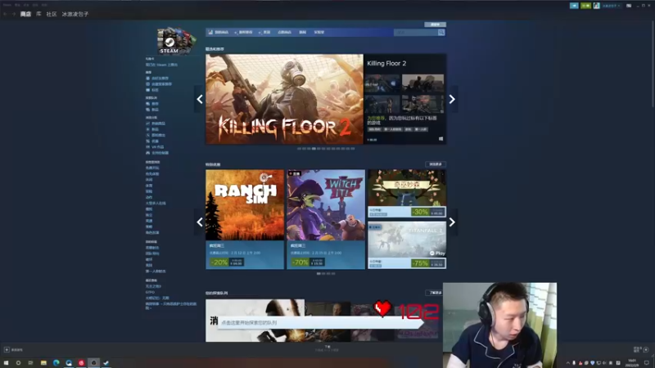View the bottom-right Killing Floor 2 screenshot thumbnail
The height and width of the screenshot is (368, 655).
tap(422, 105)
